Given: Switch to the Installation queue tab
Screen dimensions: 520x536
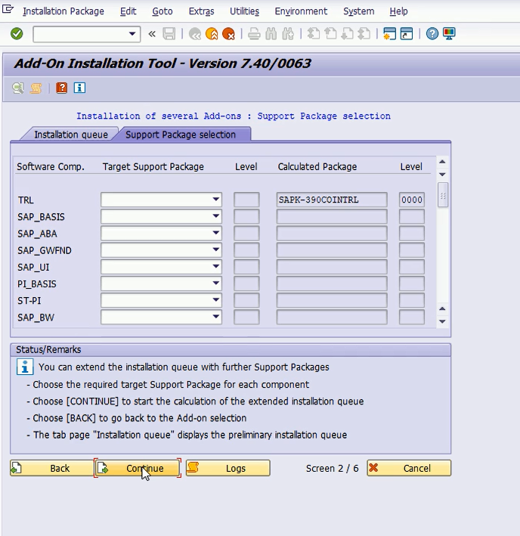Looking at the screenshot, I should click(x=71, y=135).
